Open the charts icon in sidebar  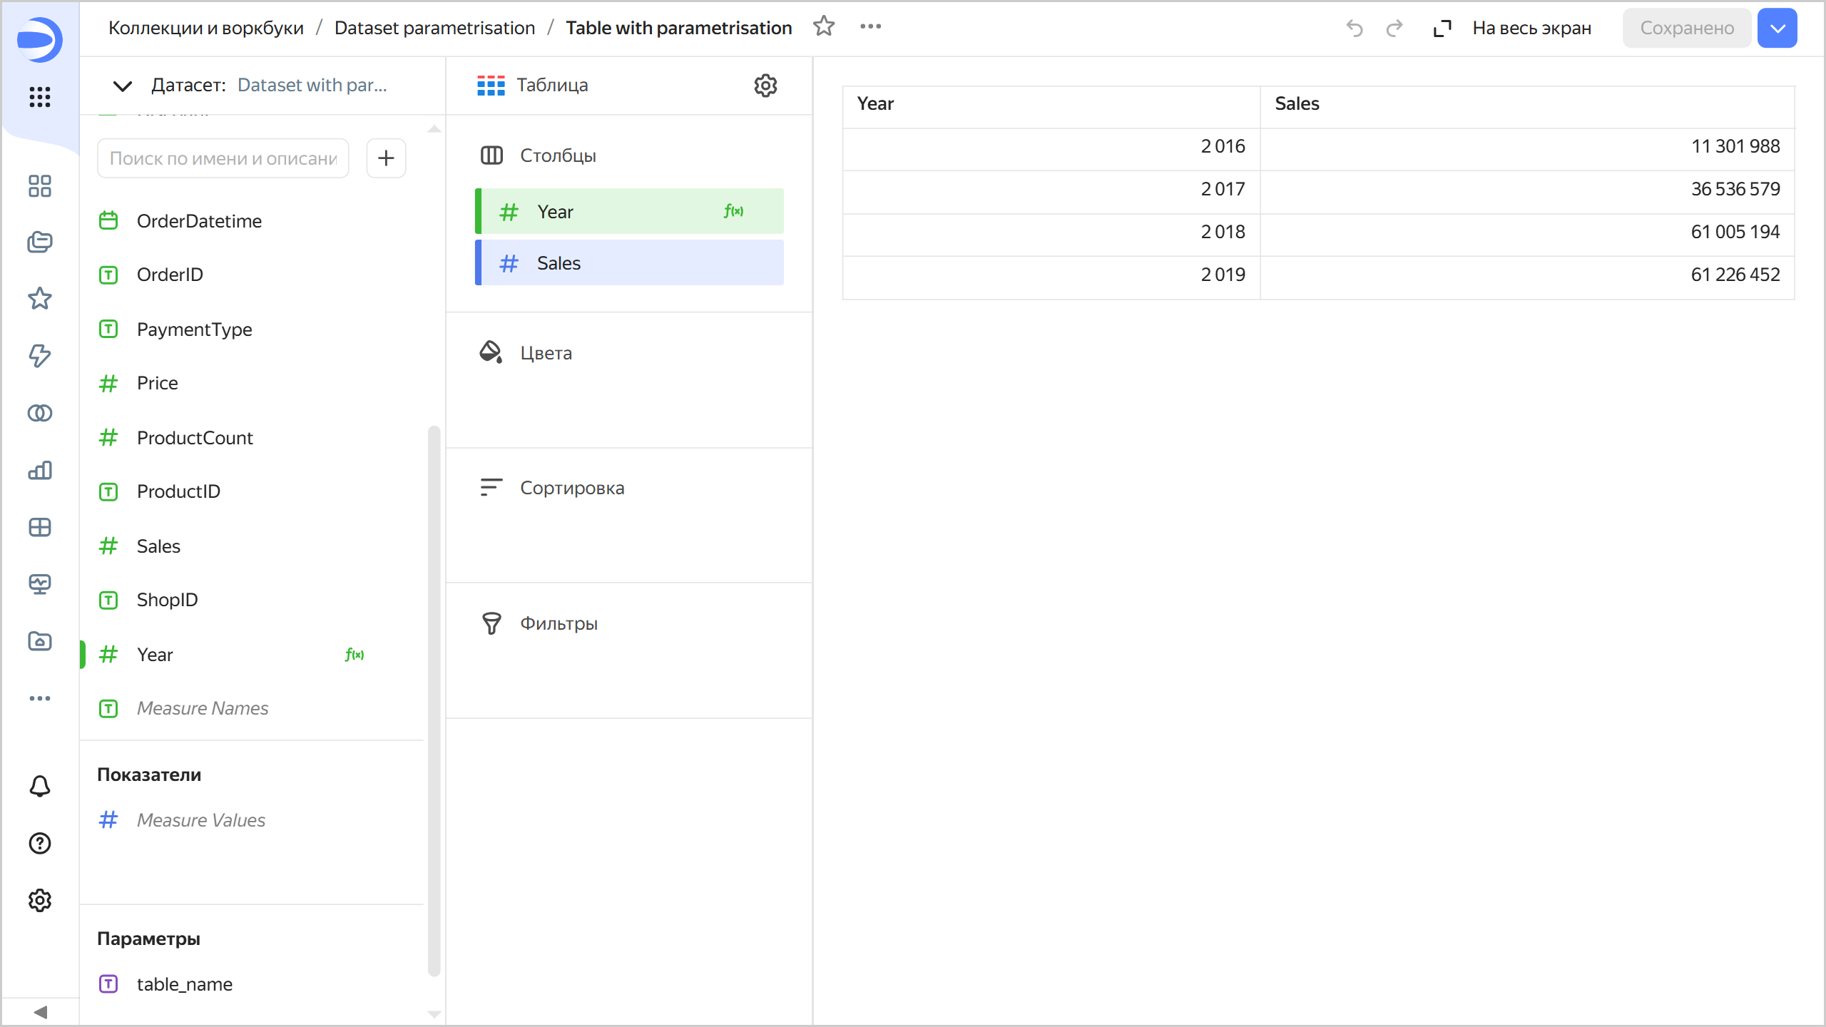[40, 471]
